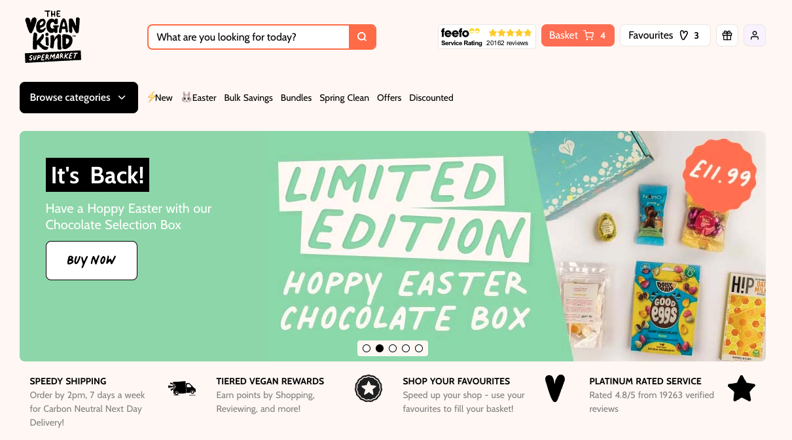This screenshot has height=440, width=792.
Task: Click The Vegan Kind Supermarket logo
Action: coord(52,37)
